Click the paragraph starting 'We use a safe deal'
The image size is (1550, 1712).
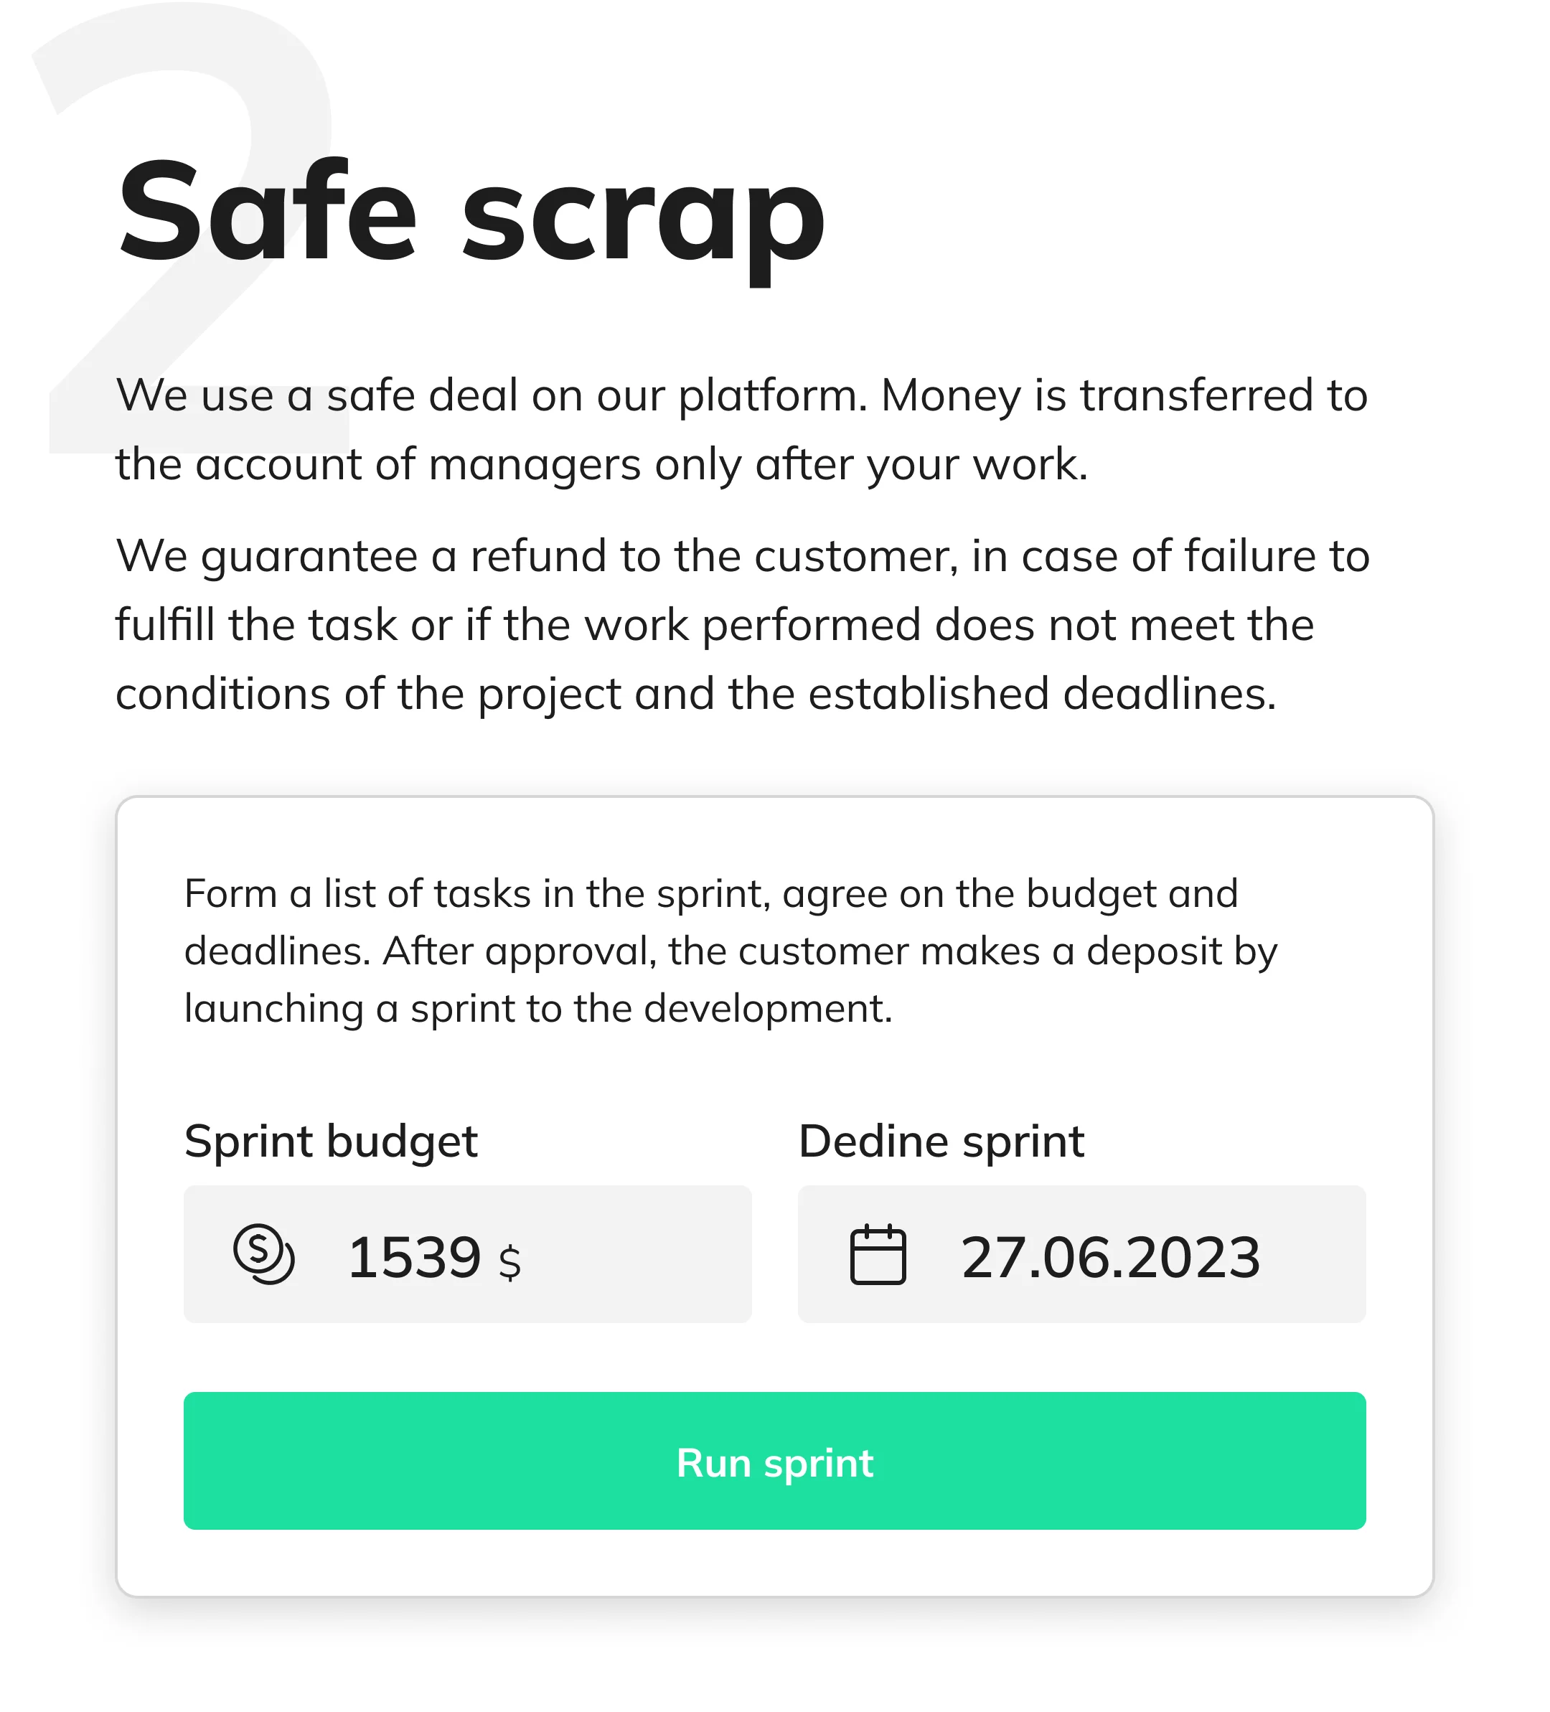coord(741,430)
